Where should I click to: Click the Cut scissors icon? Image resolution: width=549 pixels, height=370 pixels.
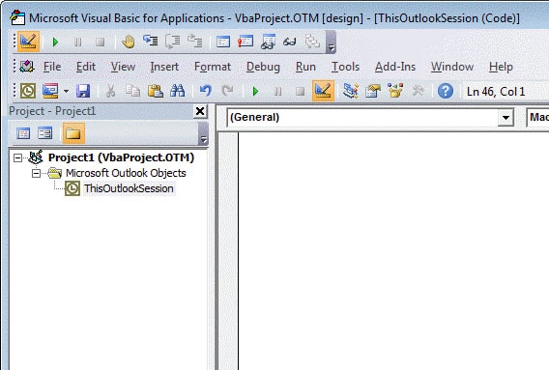110,92
